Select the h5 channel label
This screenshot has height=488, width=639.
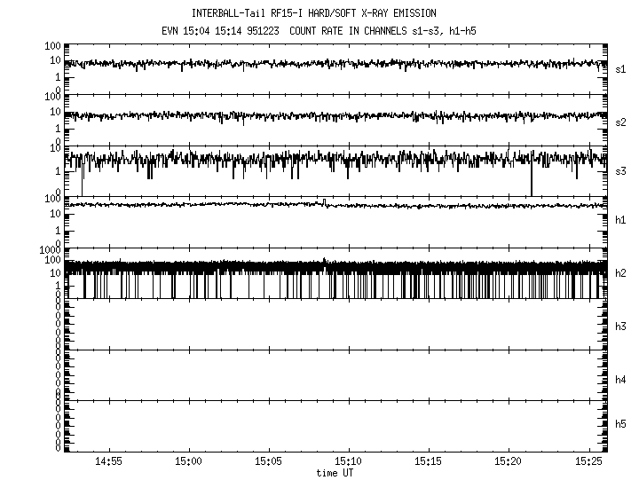(x=620, y=424)
